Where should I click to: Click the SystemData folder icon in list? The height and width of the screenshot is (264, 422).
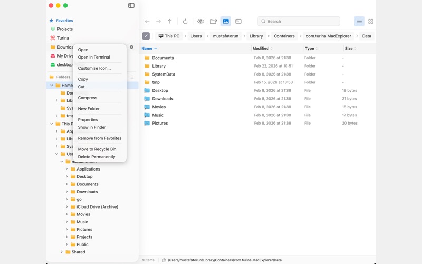click(147, 74)
